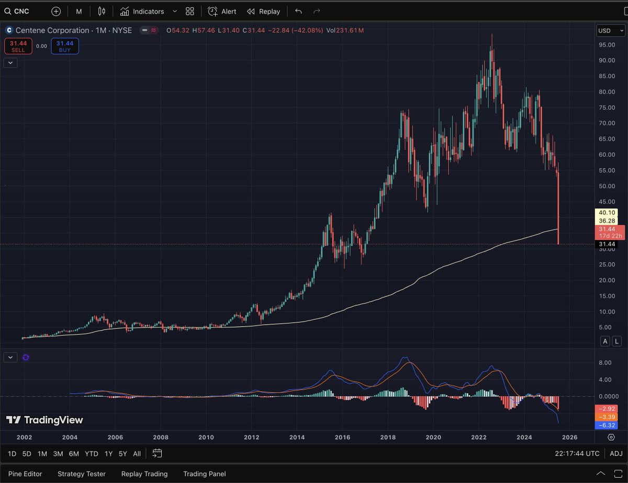This screenshot has height=483, width=628.
Task: Select YTD date range
Action: tap(92, 454)
